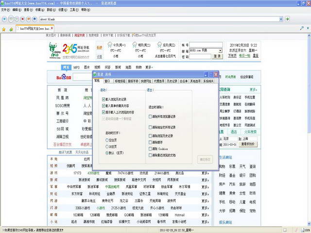Open the 文件 menu
311x233 pixels.
point(5,10)
